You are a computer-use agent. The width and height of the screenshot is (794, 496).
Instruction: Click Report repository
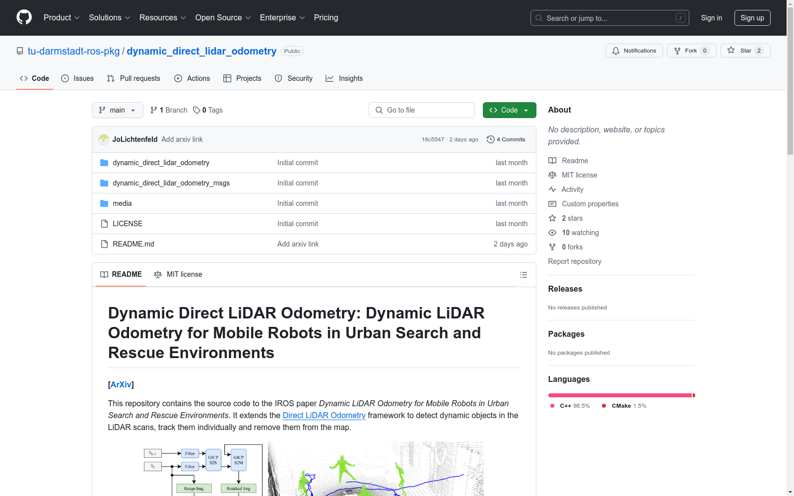coord(575,261)
